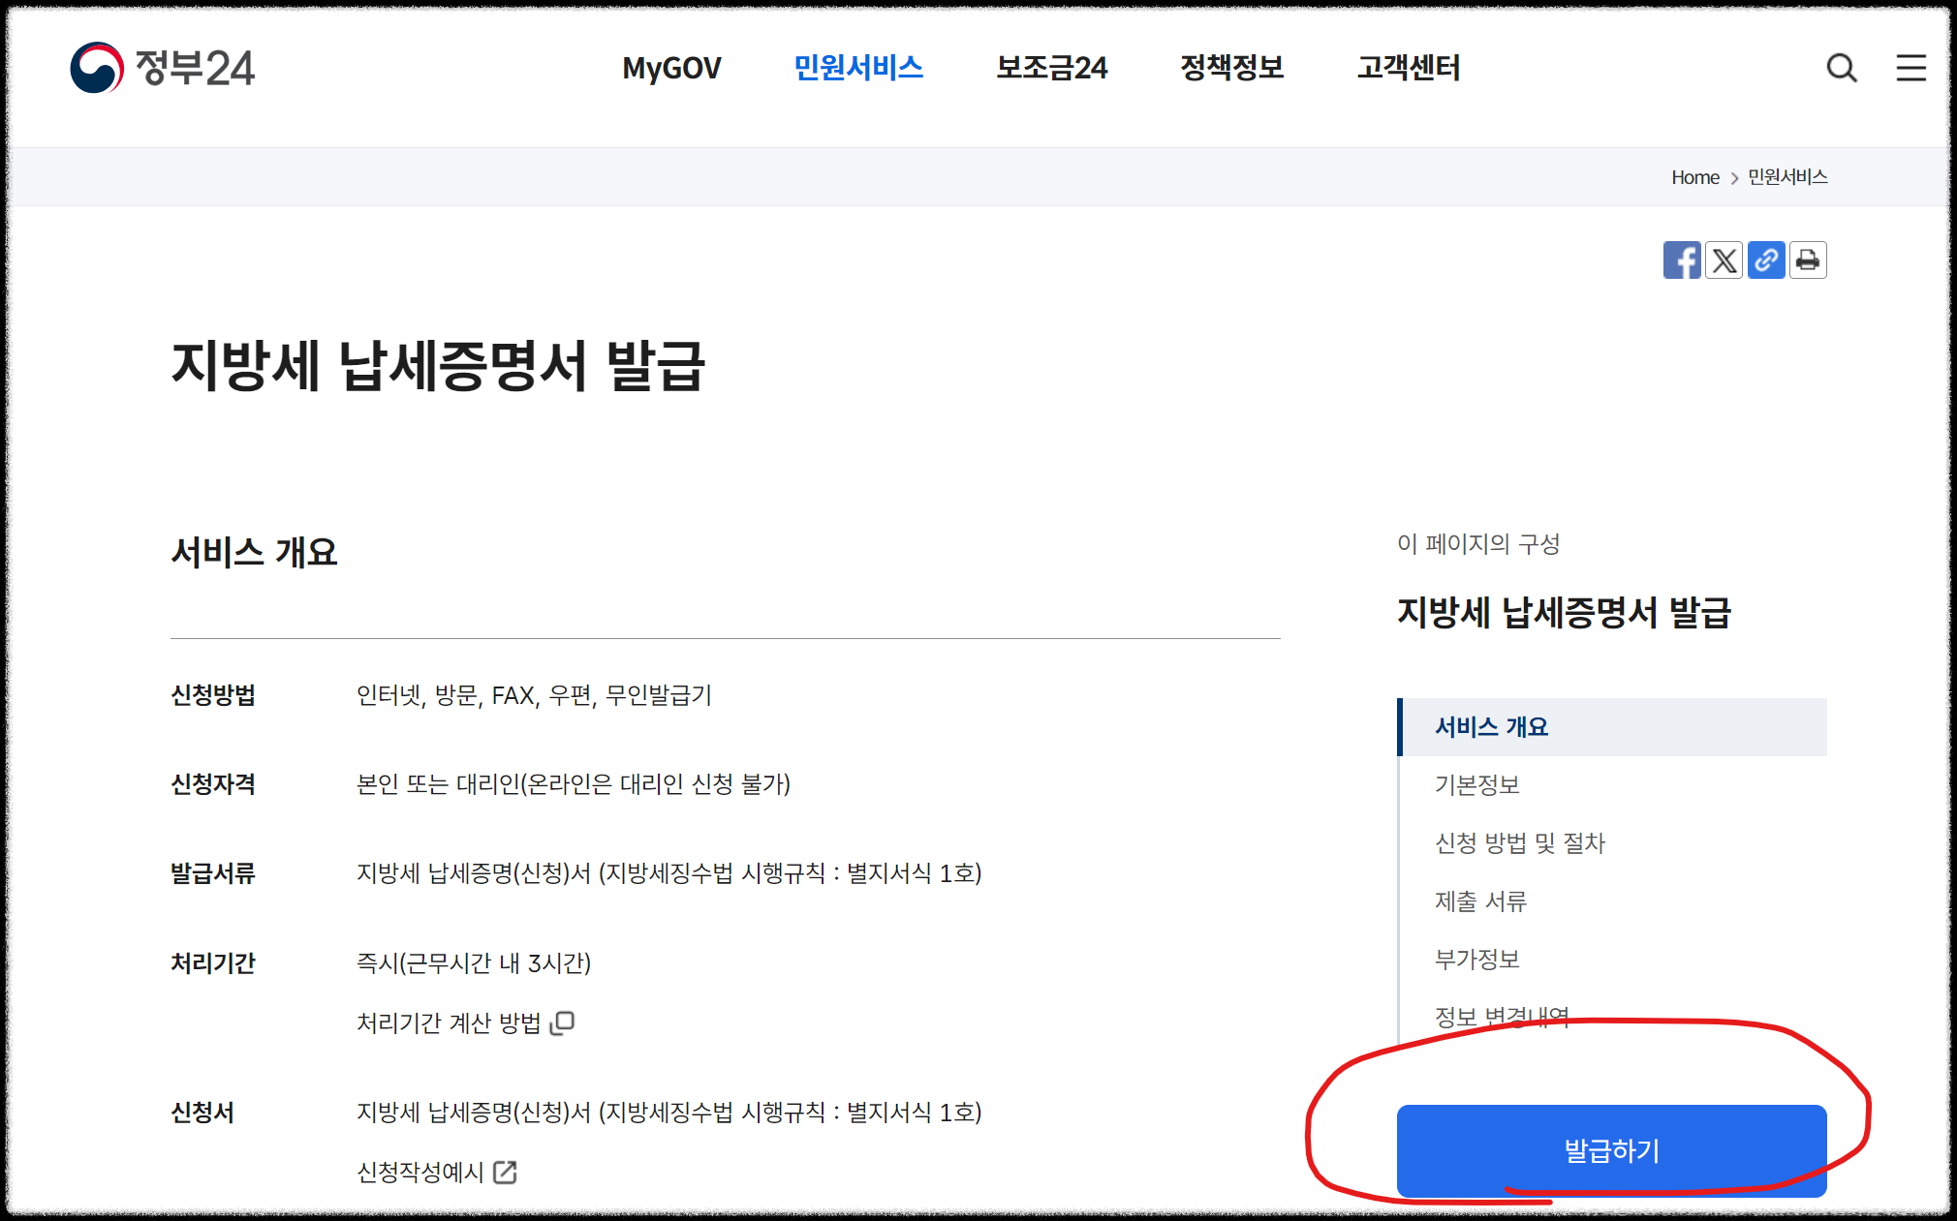Open 보조금24 menu
This screenshot has width=1957, height=1221.
pos(1052,68)
